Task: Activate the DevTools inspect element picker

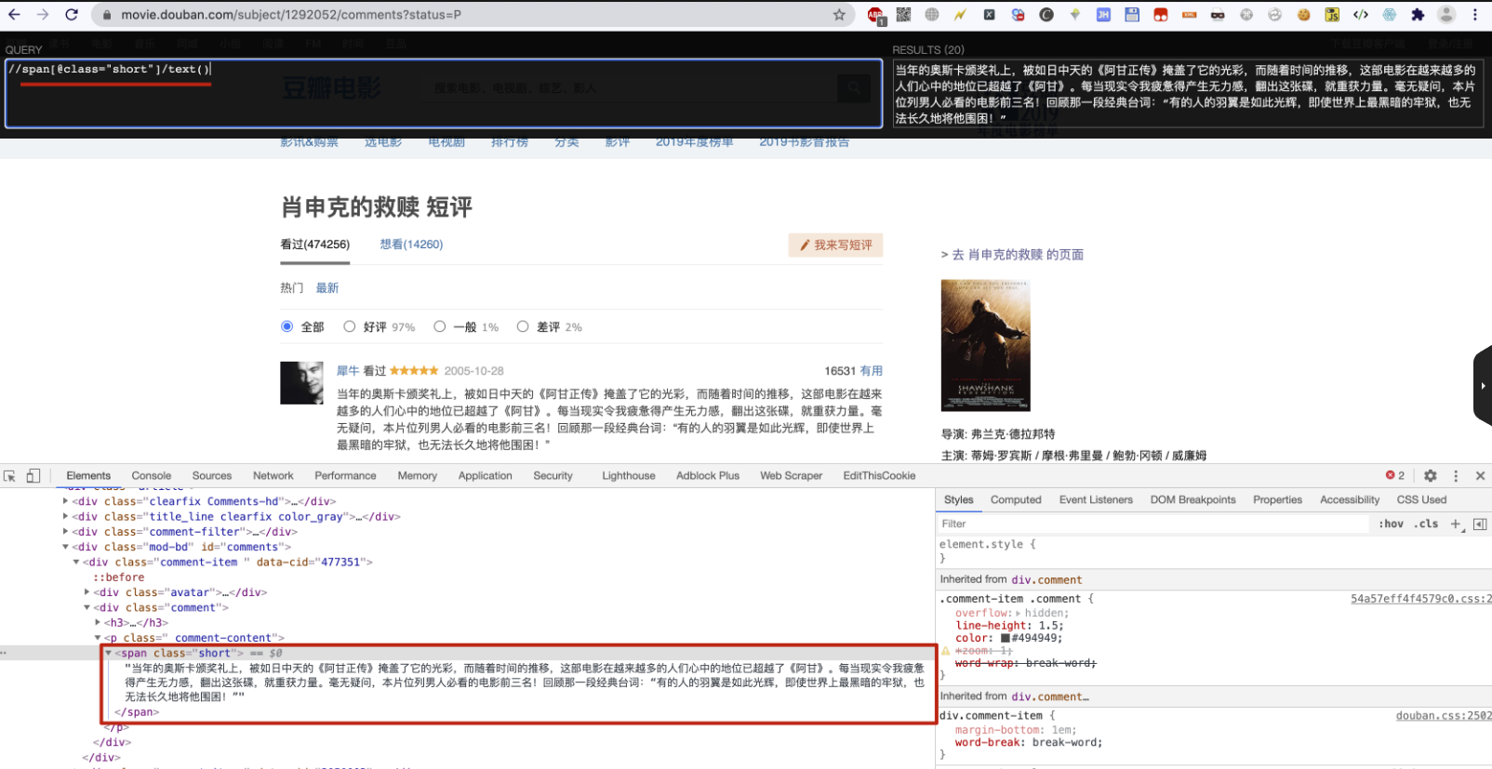Action: pyautogui.click(x=10, y=475)
